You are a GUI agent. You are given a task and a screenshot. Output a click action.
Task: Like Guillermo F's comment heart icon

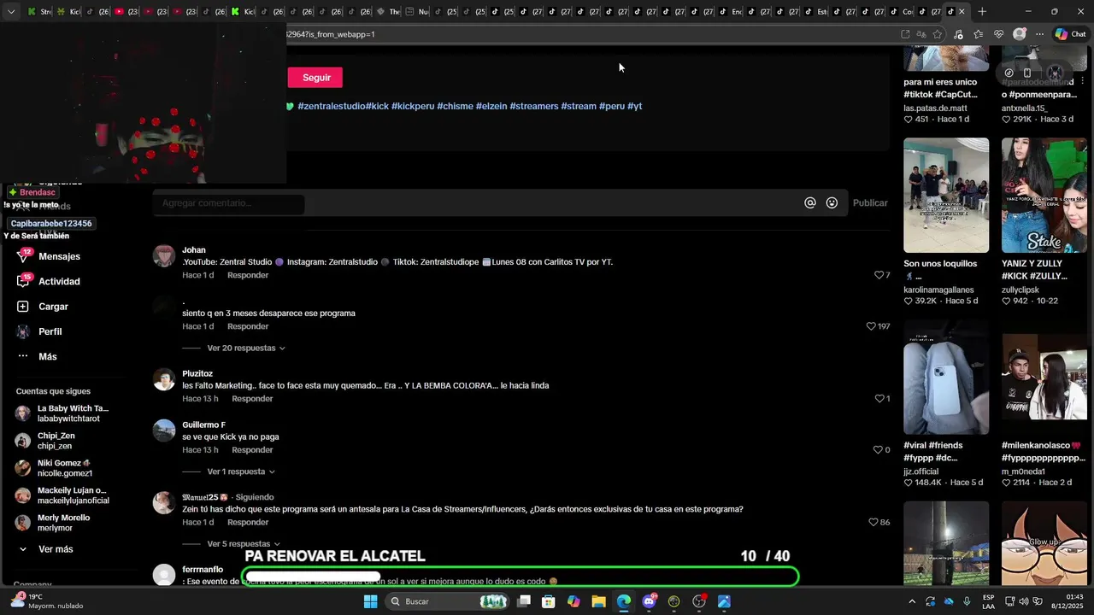(877, 450)
